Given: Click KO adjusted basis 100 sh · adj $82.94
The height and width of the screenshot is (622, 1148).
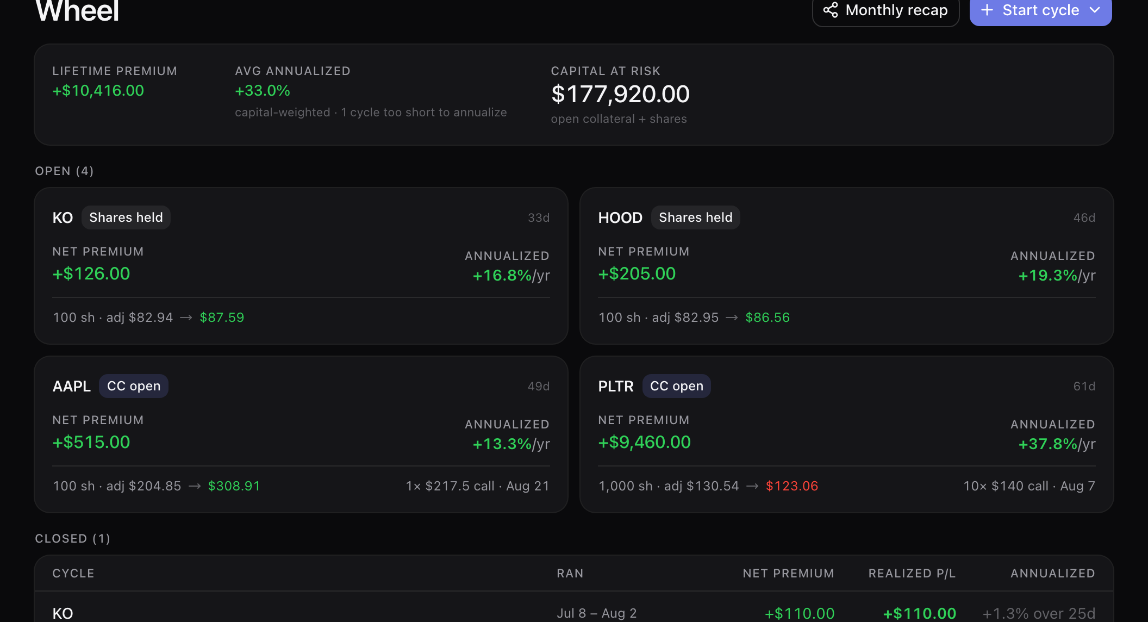Looking at the screenshot, I should tap(113, 318).
